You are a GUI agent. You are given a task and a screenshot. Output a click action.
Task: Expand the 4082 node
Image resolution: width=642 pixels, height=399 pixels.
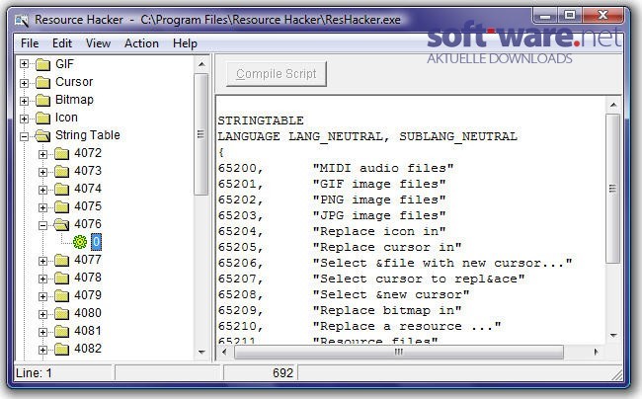pos(43,350)
